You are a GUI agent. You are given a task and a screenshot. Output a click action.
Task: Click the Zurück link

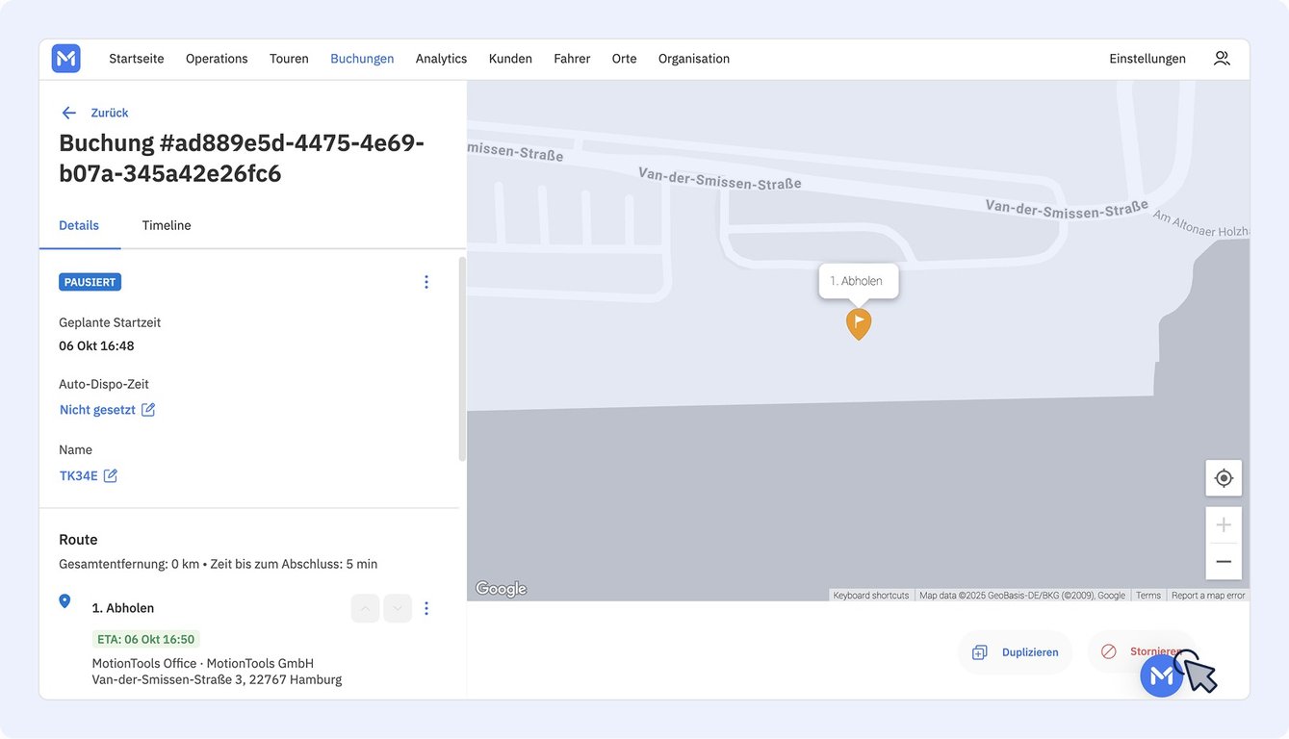tap(110, 113)
